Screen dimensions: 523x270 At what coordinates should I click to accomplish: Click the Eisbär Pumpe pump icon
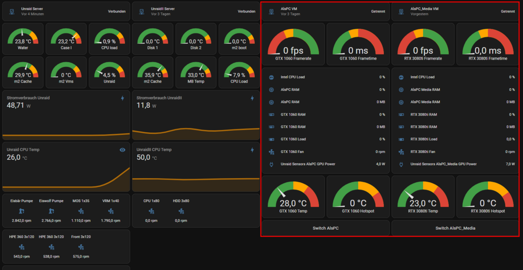click(21, 211)
